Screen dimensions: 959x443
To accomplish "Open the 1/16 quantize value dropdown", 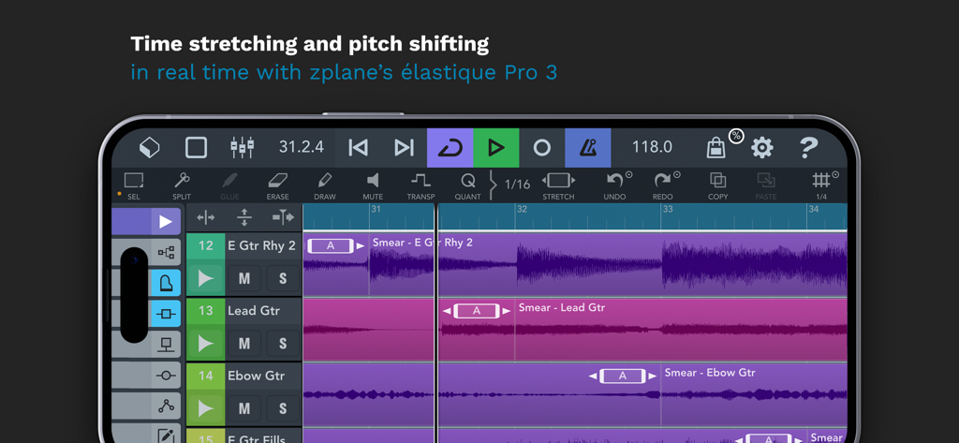I will point(517,185).
